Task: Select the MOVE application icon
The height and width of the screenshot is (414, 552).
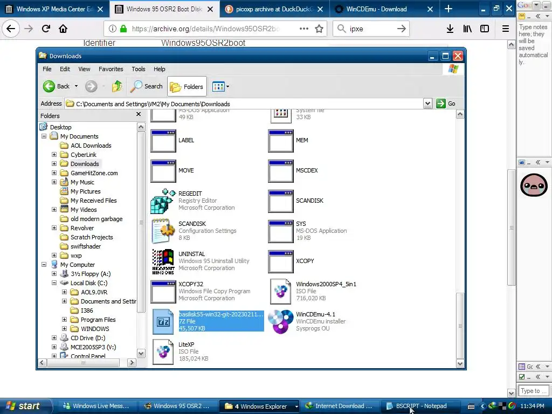Action: coord(163,171)
